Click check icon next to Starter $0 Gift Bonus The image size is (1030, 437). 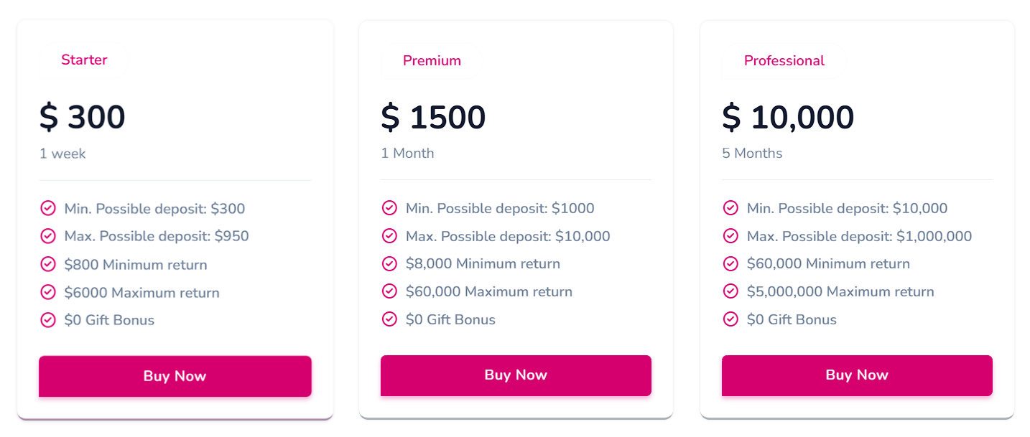[x=48, y=320]
